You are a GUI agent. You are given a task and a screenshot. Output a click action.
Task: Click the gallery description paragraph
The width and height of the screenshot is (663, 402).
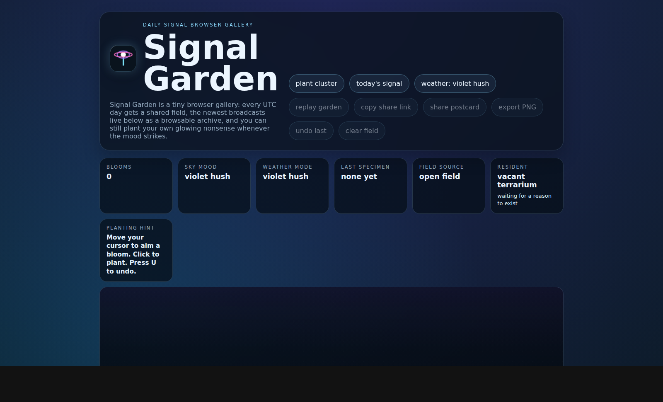[193, 120]
